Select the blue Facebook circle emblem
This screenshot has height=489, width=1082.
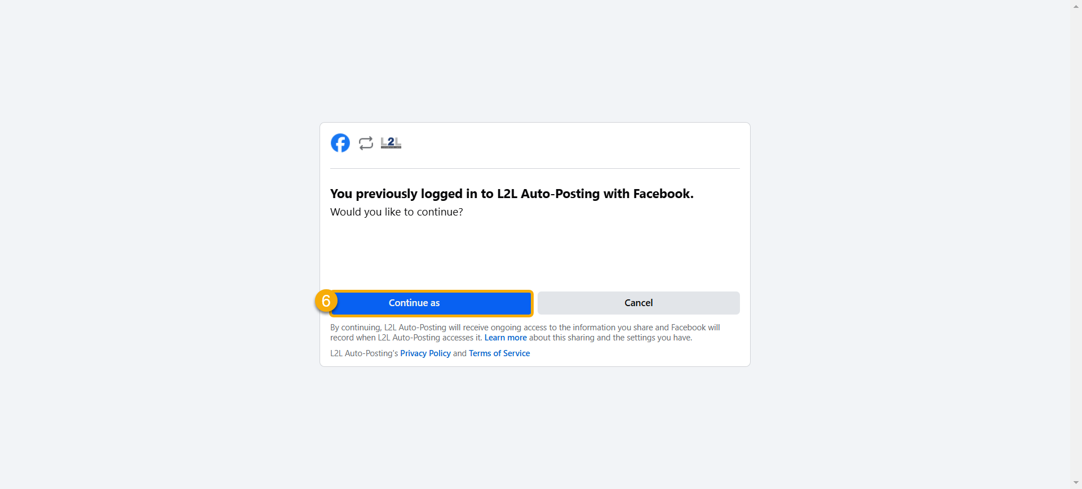point(340,143)
